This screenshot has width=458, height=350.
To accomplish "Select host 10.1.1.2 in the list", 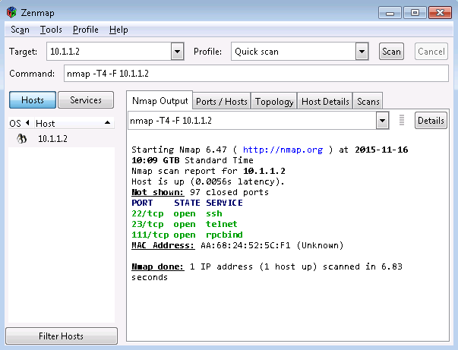I will 62,139.
